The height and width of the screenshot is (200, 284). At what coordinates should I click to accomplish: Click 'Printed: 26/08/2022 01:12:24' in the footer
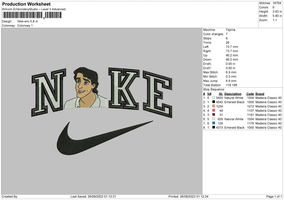(188, 196)
